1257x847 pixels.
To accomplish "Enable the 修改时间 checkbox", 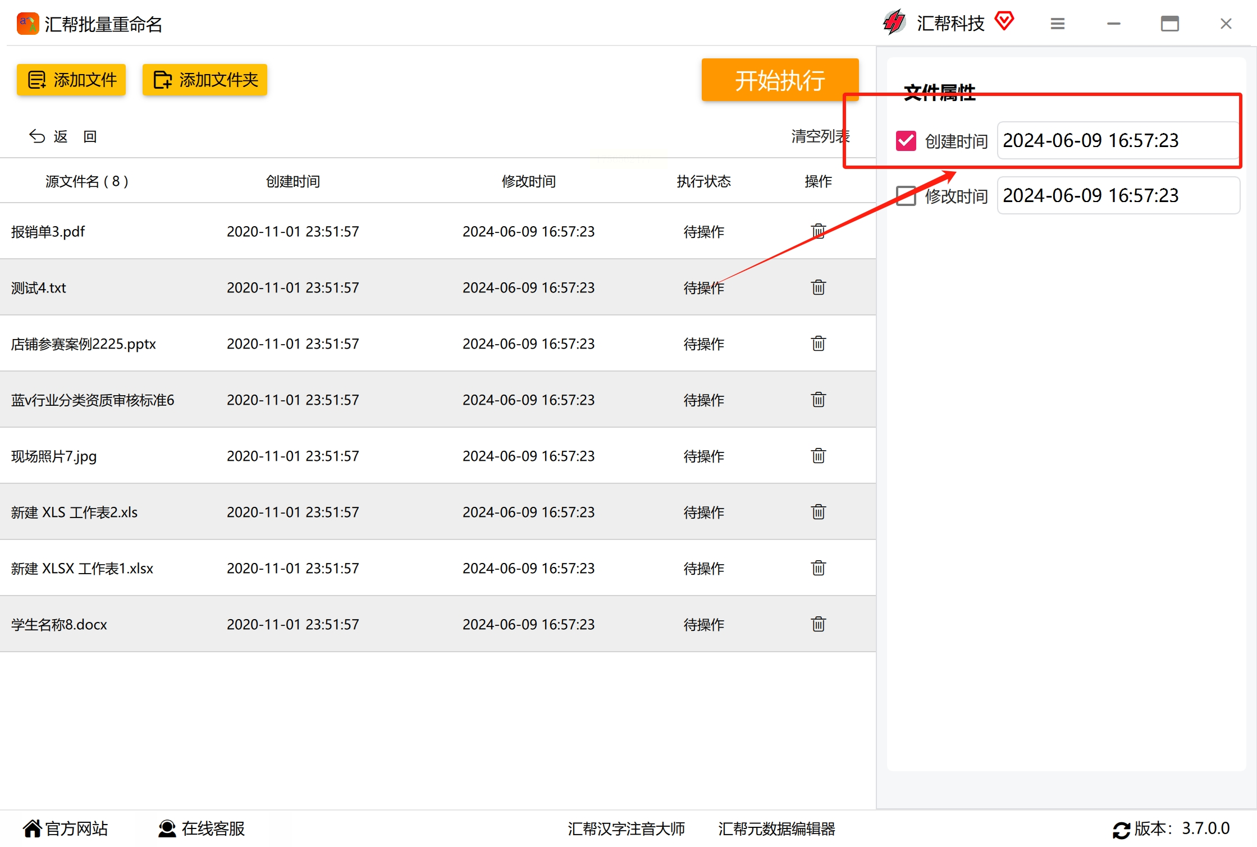I will 906,196.
